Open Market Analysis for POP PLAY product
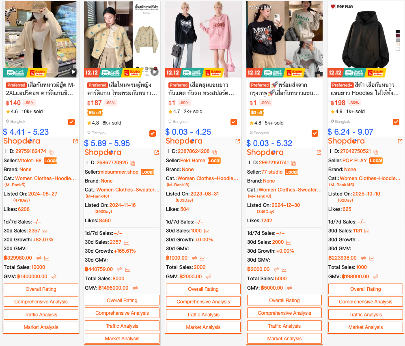Viewport: 405px width, 346px height. coord(366,327)
